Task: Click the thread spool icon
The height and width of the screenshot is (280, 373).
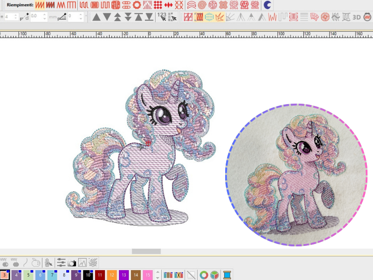Action: tap(227, 275)
